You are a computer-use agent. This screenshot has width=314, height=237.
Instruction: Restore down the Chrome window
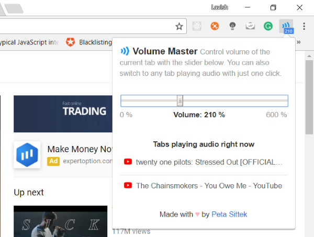[273, 7]
